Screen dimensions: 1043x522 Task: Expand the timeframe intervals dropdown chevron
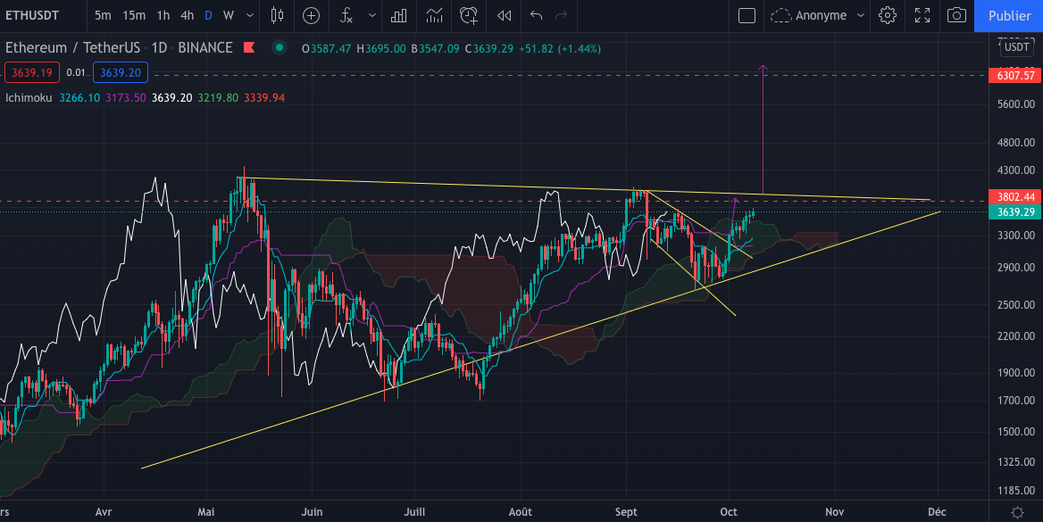[249, 15]
